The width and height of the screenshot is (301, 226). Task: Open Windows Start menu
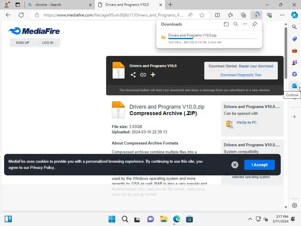click(112, 219)
